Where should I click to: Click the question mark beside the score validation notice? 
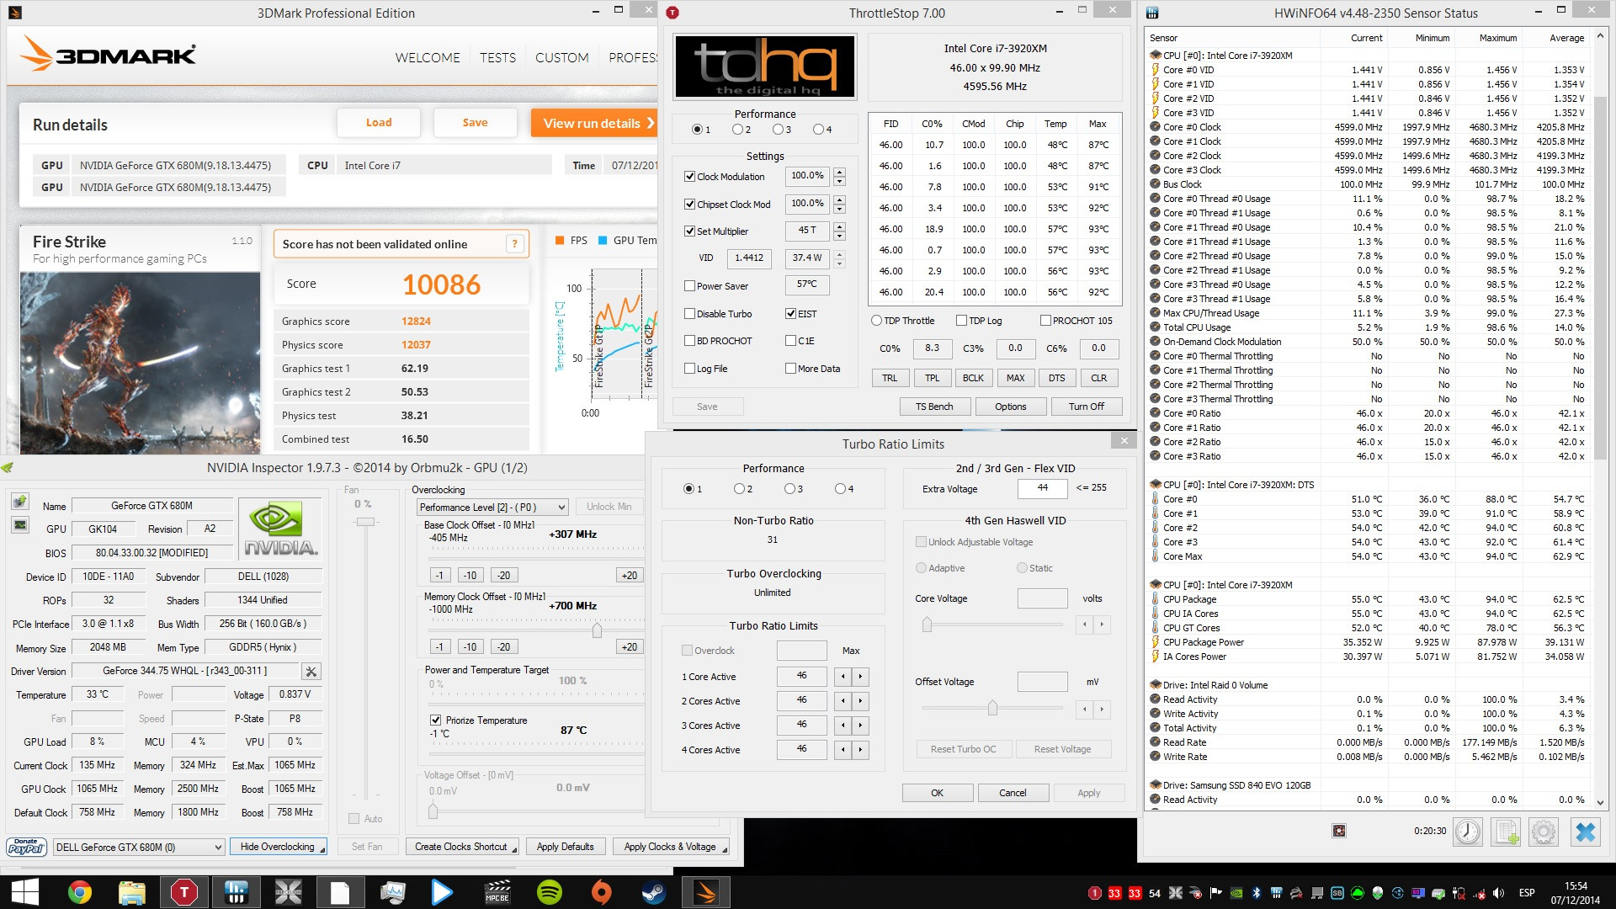(515, 244)
